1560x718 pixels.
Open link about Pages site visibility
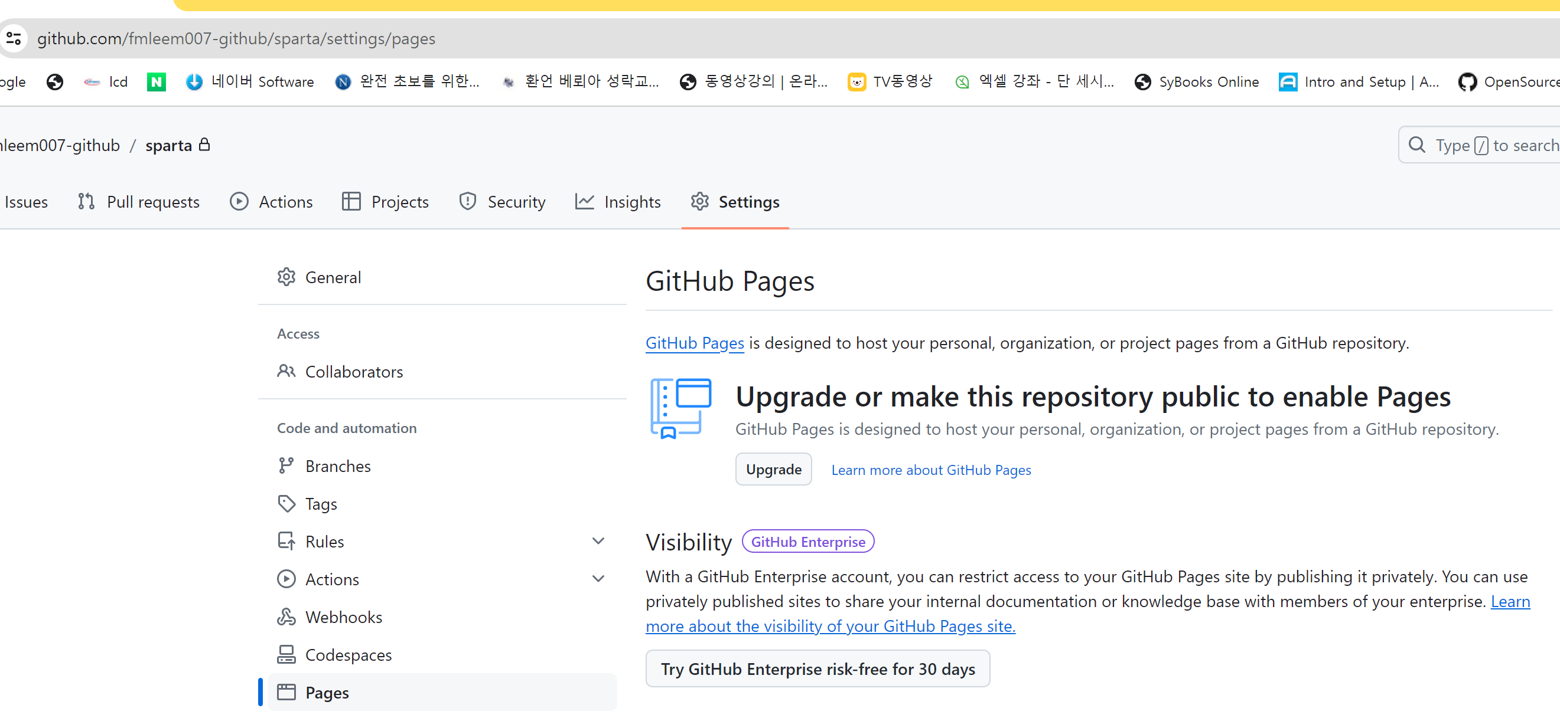coord(831,626)
